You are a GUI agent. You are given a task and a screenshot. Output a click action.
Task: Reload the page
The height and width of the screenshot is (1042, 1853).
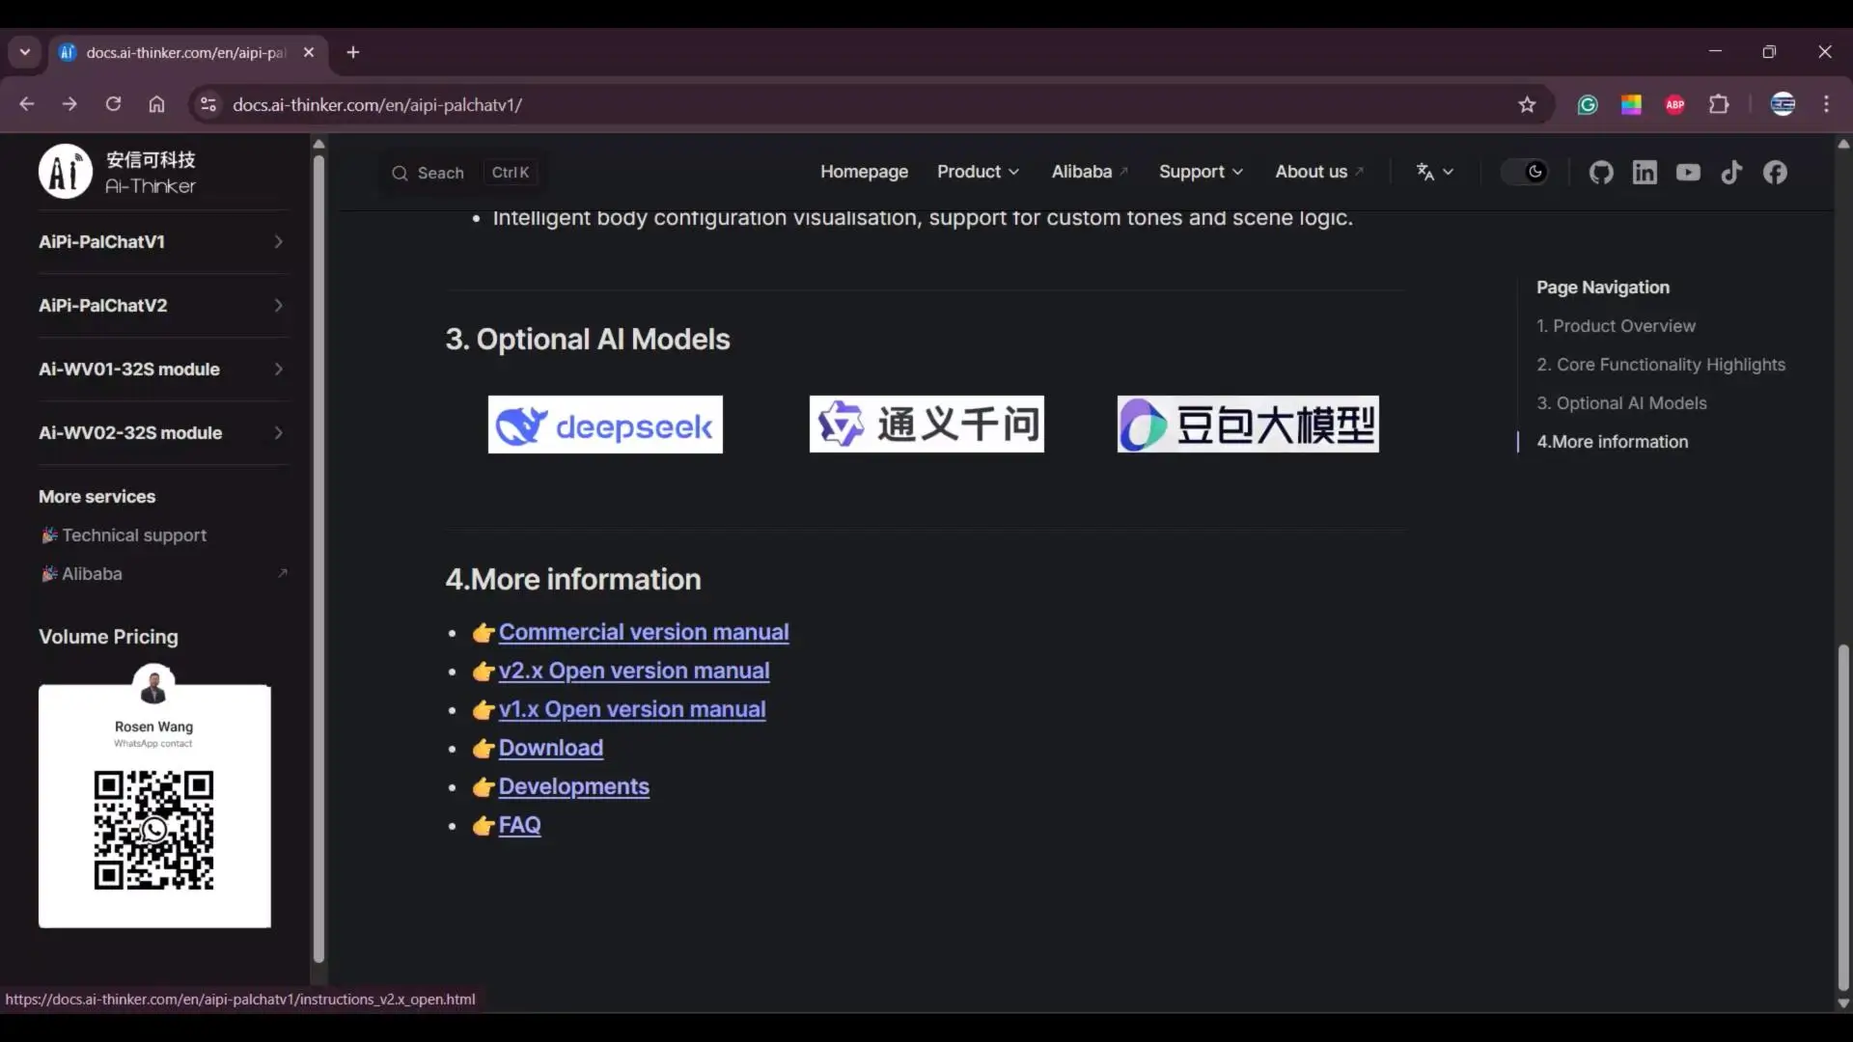[113, 104]
